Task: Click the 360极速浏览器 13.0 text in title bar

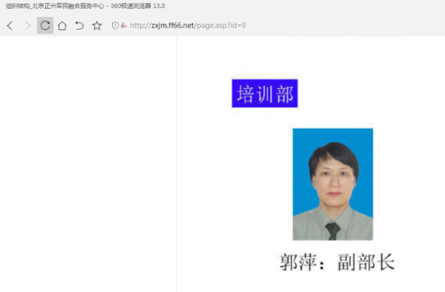Action: (138, 6)
